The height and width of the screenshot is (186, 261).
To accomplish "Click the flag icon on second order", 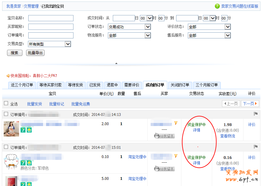I will (x=255, y=147).
